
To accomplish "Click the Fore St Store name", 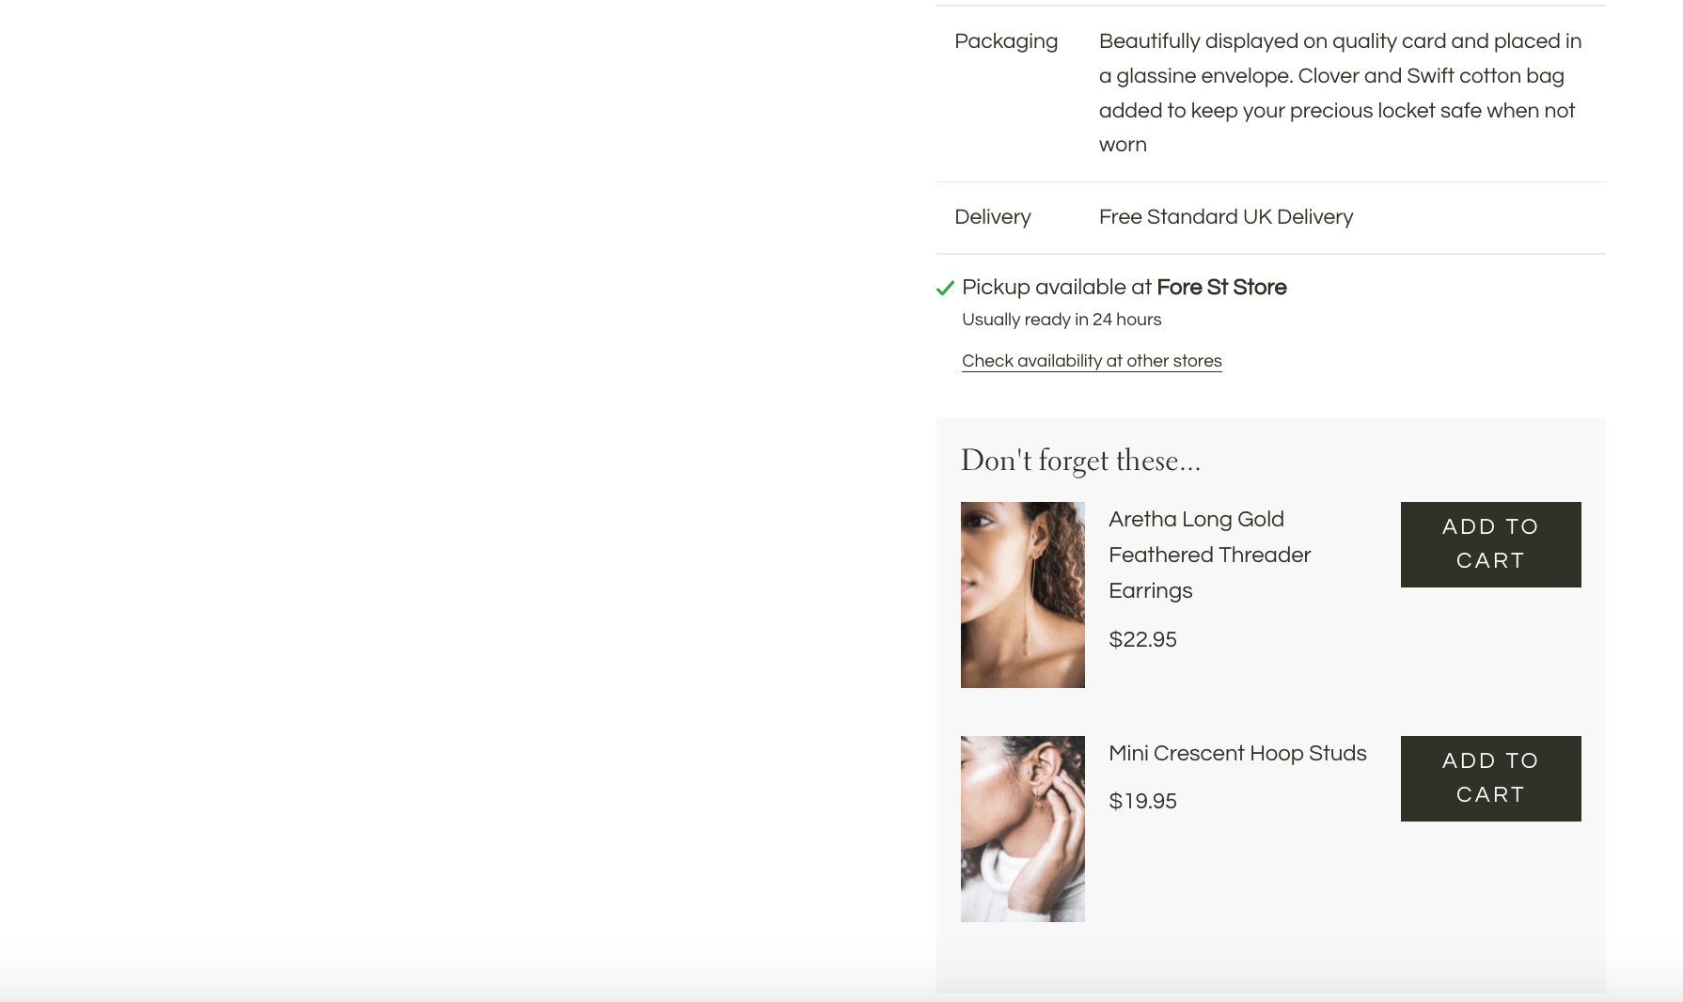I will tap(1221, 288).
